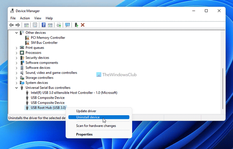The height and width of the screenshot is (149, 233).
Task: Click the Software devices icon
Action: [x=22, y=68]
